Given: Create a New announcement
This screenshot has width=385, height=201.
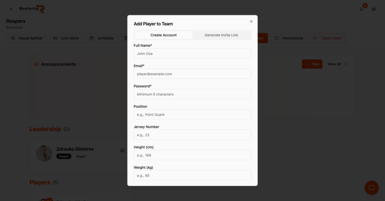Looking at the screenshot, I should click(x=312, y=64).
